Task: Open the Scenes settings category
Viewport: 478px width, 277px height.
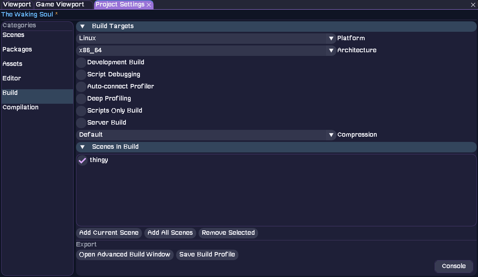Action: pyautogui.click(x=13, y=35)
